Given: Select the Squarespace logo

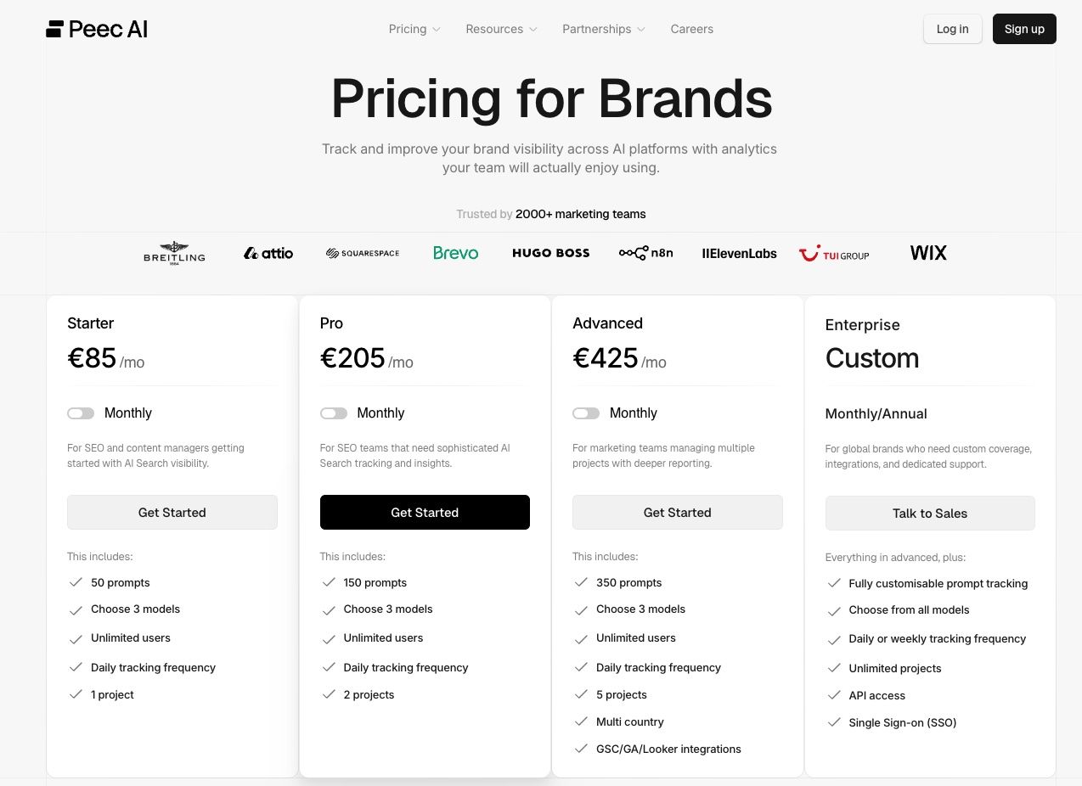Looking at the screenshot, I should pyautogui.click(x=362, y=252).
